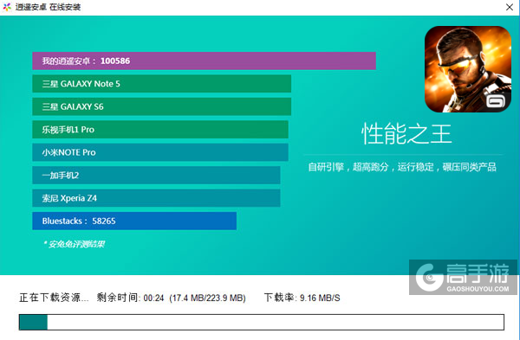Select the 索尼 Xperia Z4 bar
Screen dimensions: 520x340
[156, 198]
